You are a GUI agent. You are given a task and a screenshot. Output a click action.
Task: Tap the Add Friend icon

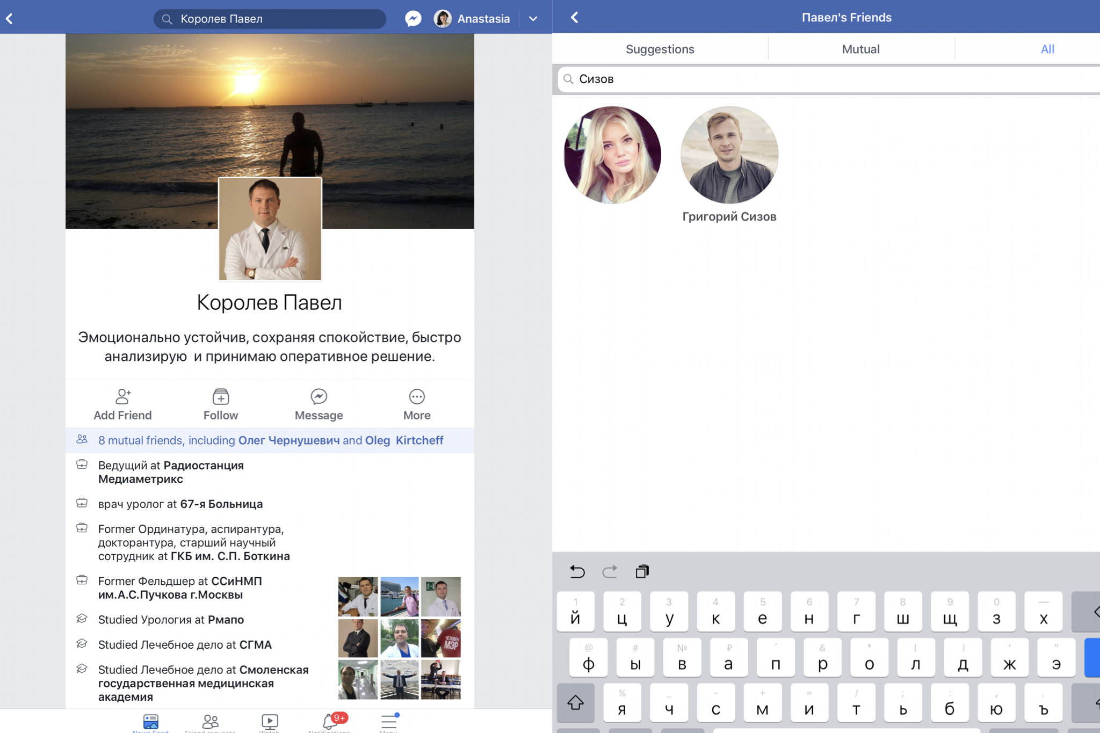(122, 397)
